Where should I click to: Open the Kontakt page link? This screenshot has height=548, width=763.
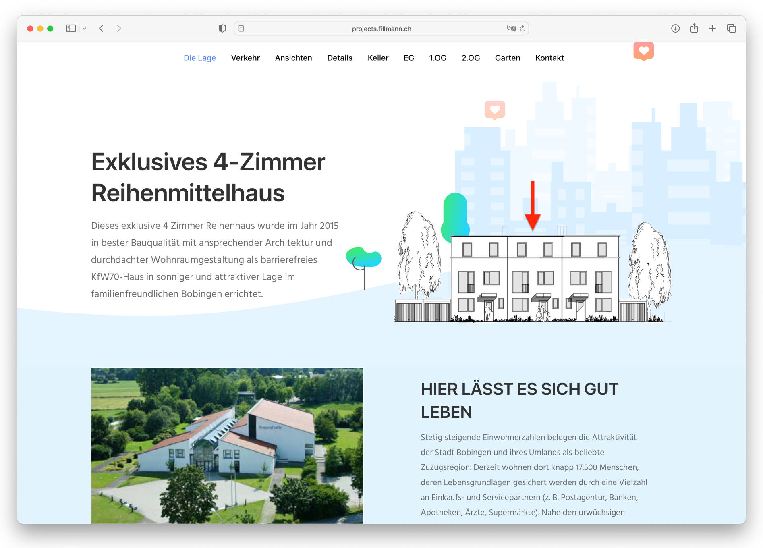pos(549,58)
